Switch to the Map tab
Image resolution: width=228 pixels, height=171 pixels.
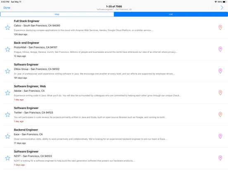(x=57, y=14)
